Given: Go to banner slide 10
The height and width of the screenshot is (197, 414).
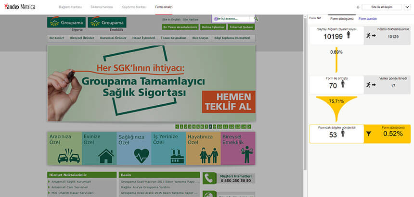Looking at the screenshot, I should (220, 127).
